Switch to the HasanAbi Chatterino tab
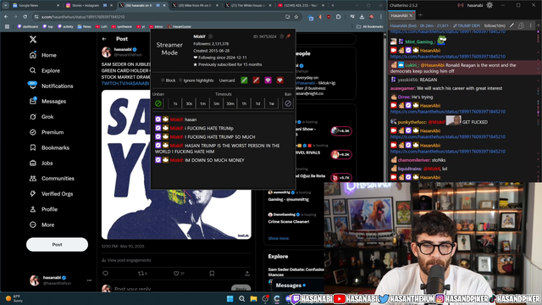The height and width of the screenshot is (305, 542). (x=399, y=15)
